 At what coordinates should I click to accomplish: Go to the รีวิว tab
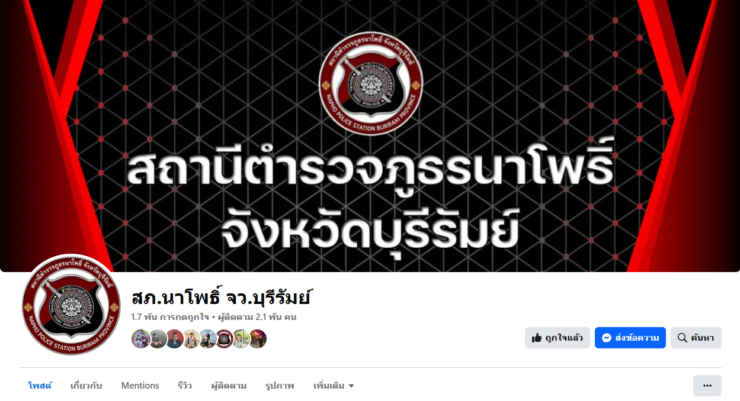click(185, 386)
